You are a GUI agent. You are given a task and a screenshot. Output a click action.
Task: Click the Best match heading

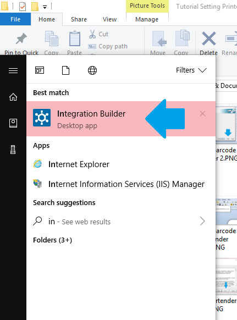51,93
